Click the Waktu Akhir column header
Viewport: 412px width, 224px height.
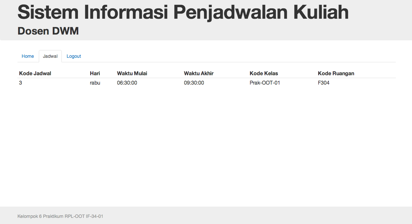(198, 73)
